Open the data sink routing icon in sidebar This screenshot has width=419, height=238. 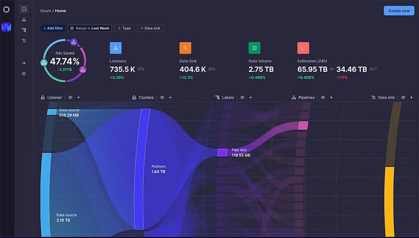(24, 40)
